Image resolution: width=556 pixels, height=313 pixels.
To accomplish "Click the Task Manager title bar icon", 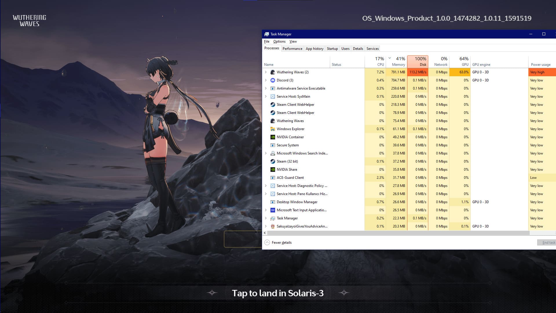I will tap(267, 34).
